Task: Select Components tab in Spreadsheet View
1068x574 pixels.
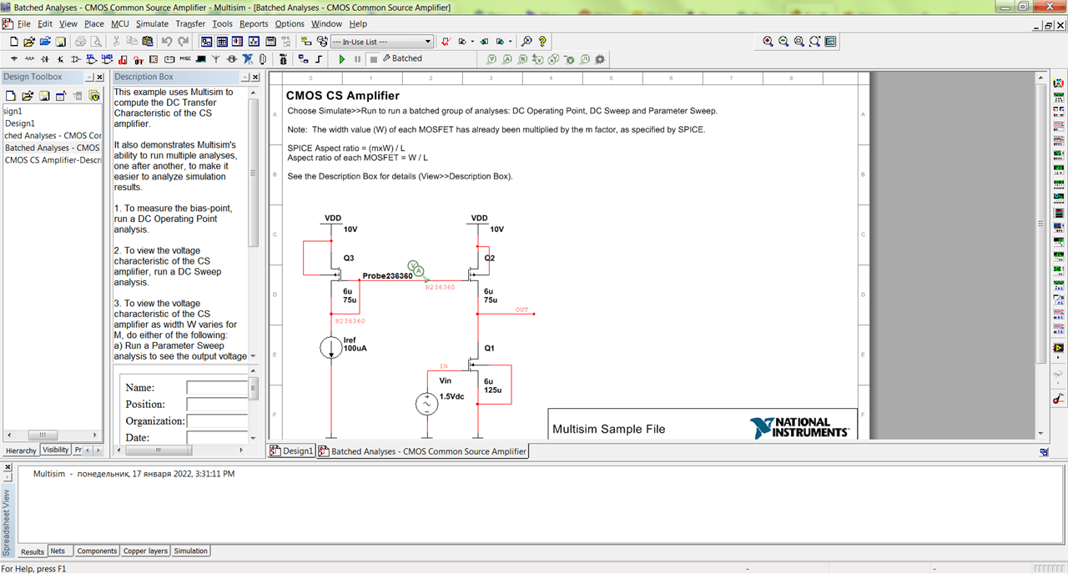Action: point(97,551)
